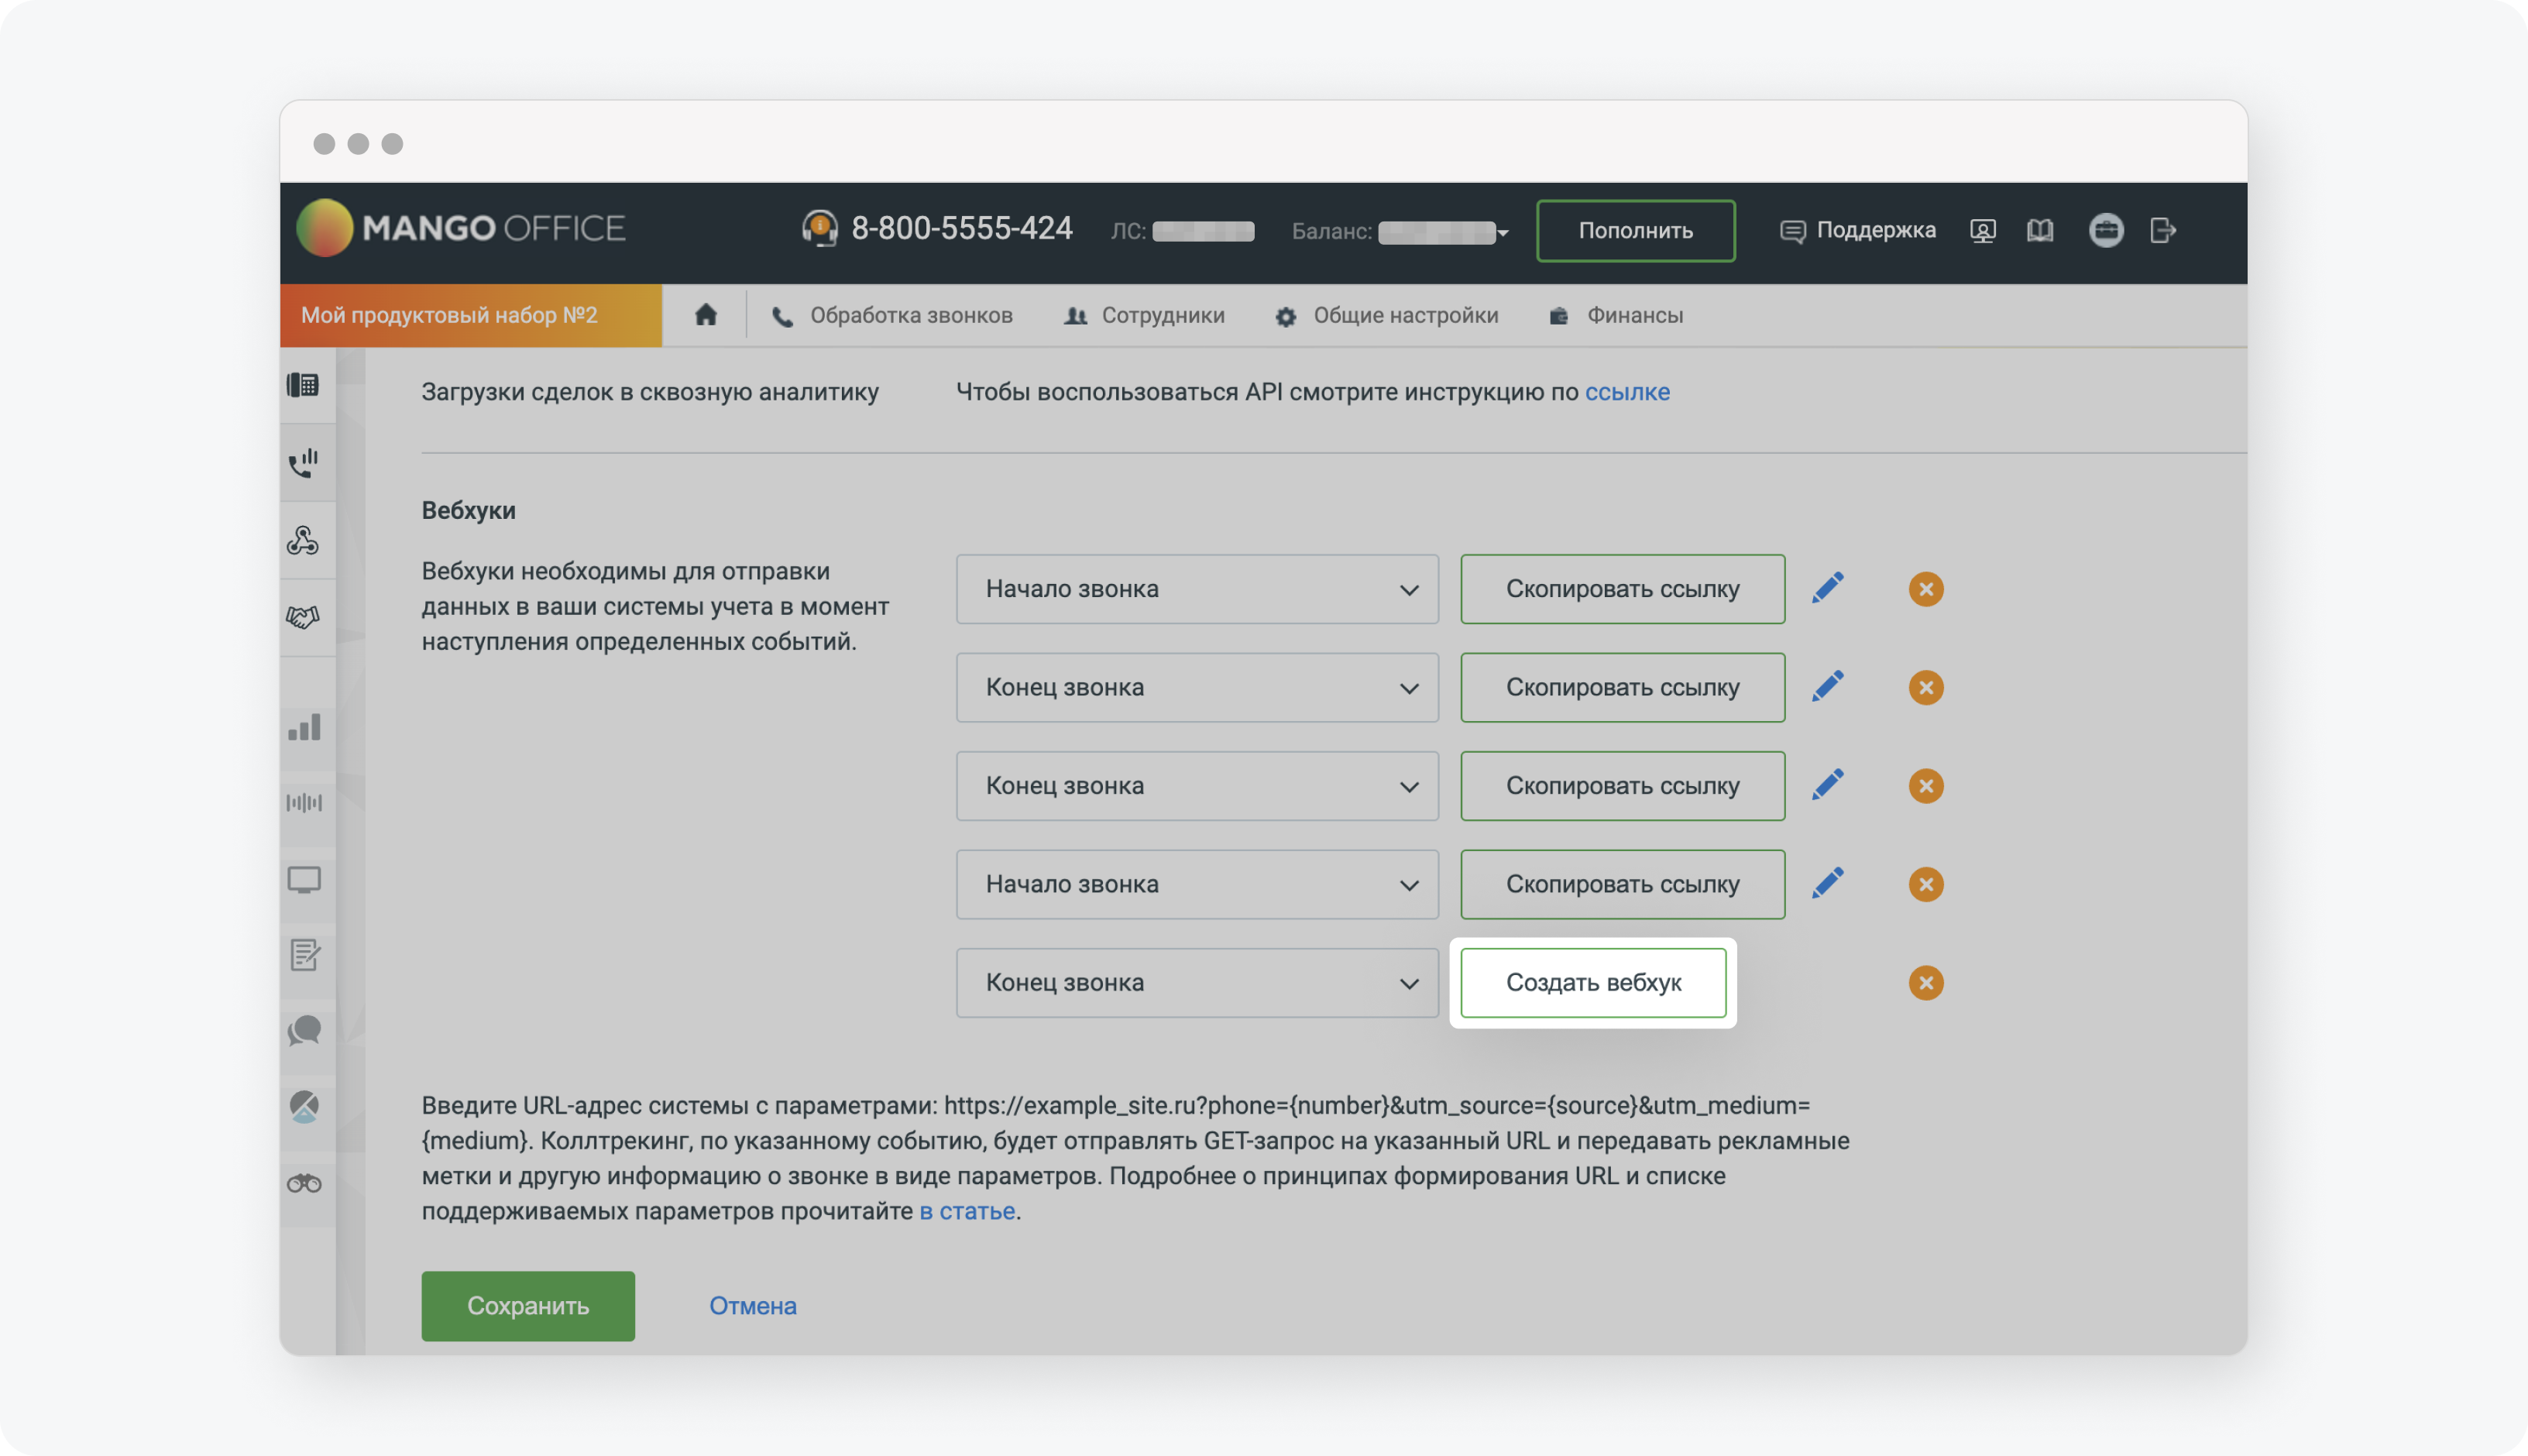This screenshot has height=1456, width=2528.
Task: Open the bar chart analytics sidebar icon
Action: [304, 727]
